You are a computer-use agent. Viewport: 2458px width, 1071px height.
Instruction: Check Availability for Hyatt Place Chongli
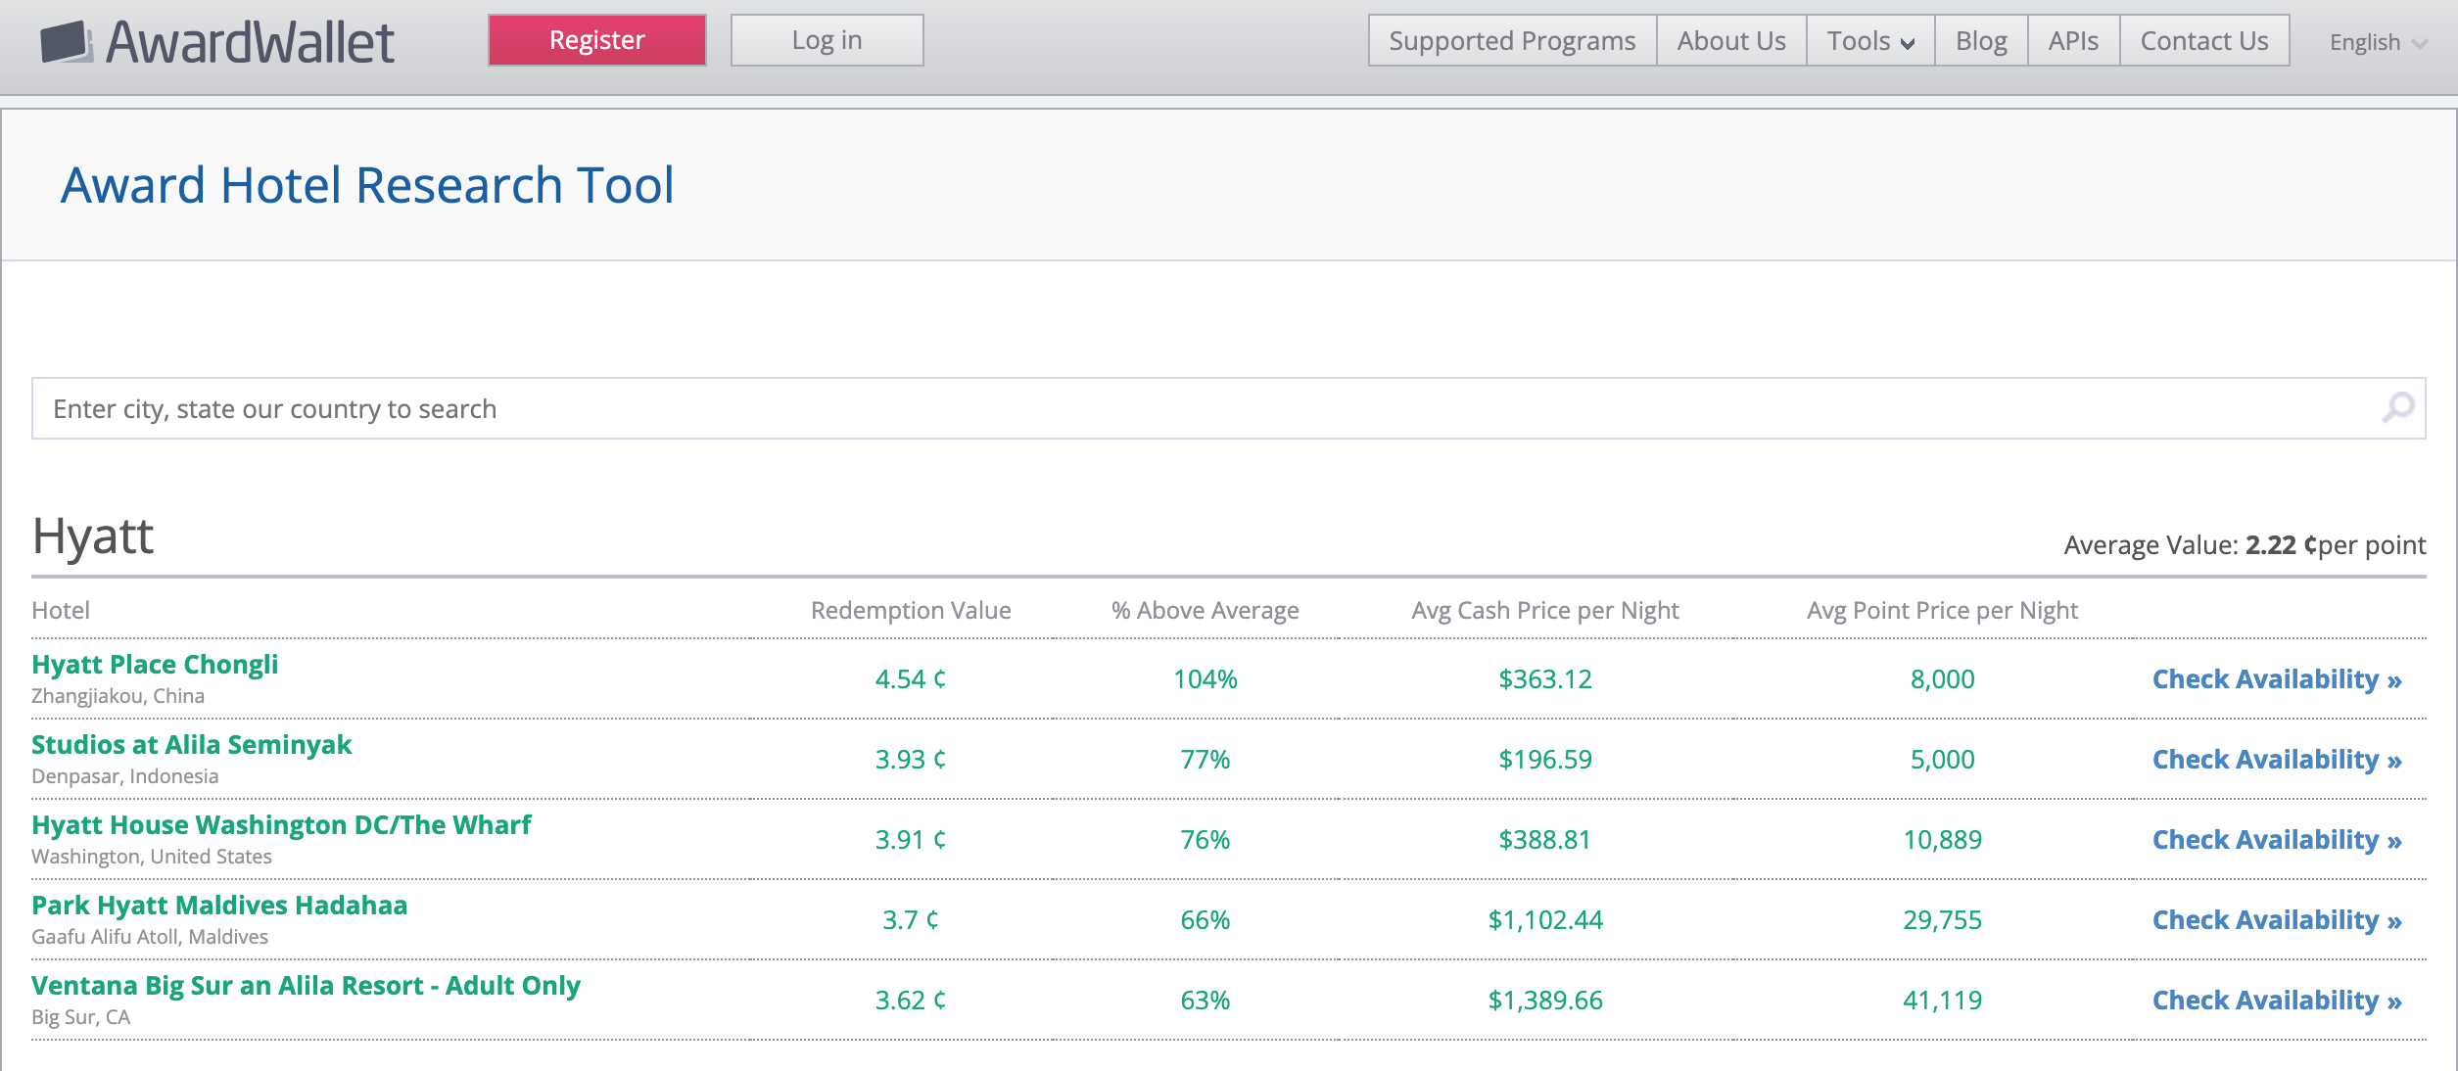click(x=2276, y=679)
